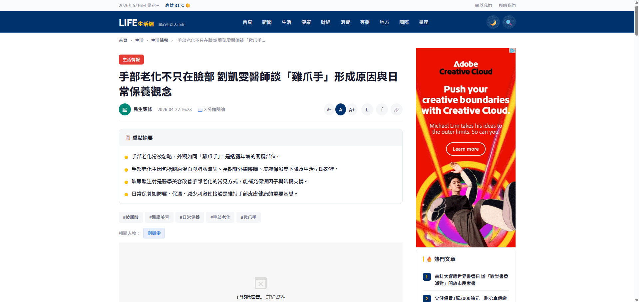Open search with magnifier icon
The image size is (639, 302).
click(x=509, y=22)
